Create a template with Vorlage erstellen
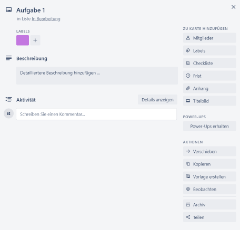Screen dimensions: 240x230 click(x=209, y=176)
